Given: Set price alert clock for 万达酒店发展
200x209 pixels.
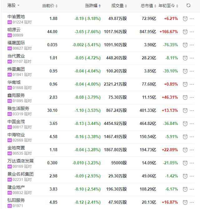Looking at the screenshot, I should 185,163.
